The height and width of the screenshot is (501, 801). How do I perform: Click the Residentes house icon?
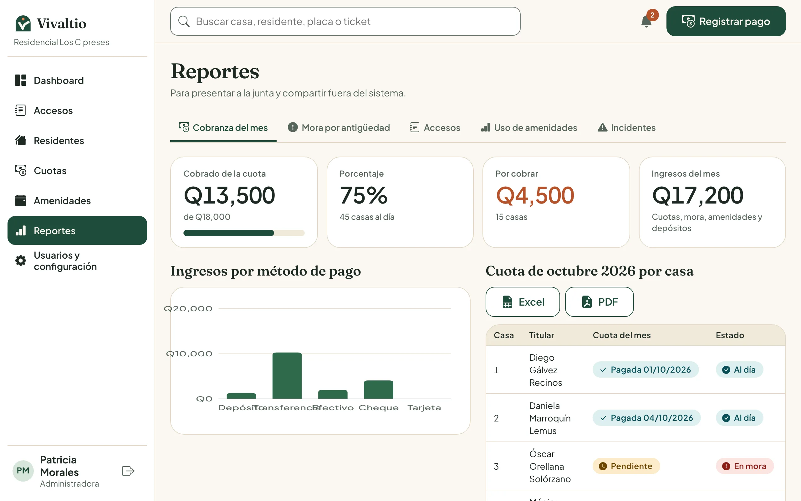point(21,141)
